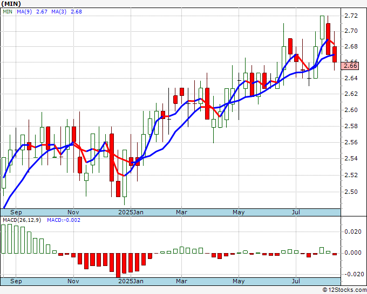Click the MACD(26,12,9) indicator label
This screenshot has width=367, height=294.
pos(22,220)
